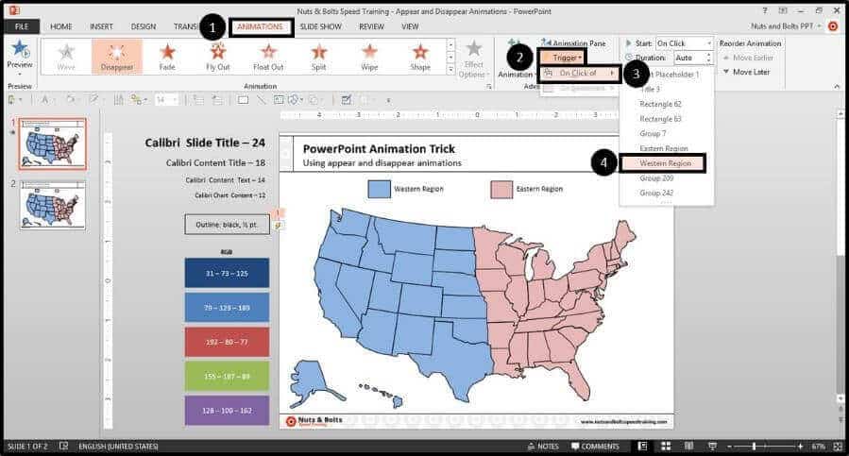Select the blue 31-73-125 color box

tap(227, 273)
